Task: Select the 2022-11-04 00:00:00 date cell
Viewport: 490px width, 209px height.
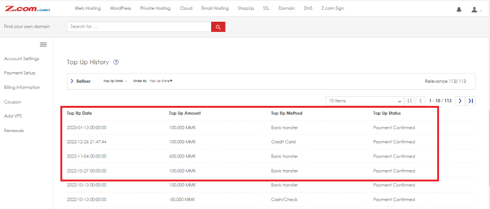Action: click(x=87, y=156)
